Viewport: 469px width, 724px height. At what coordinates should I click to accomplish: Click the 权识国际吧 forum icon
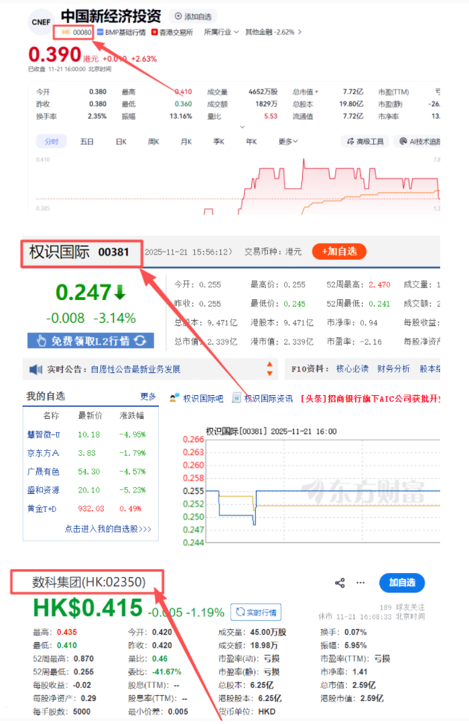point(174,398)
